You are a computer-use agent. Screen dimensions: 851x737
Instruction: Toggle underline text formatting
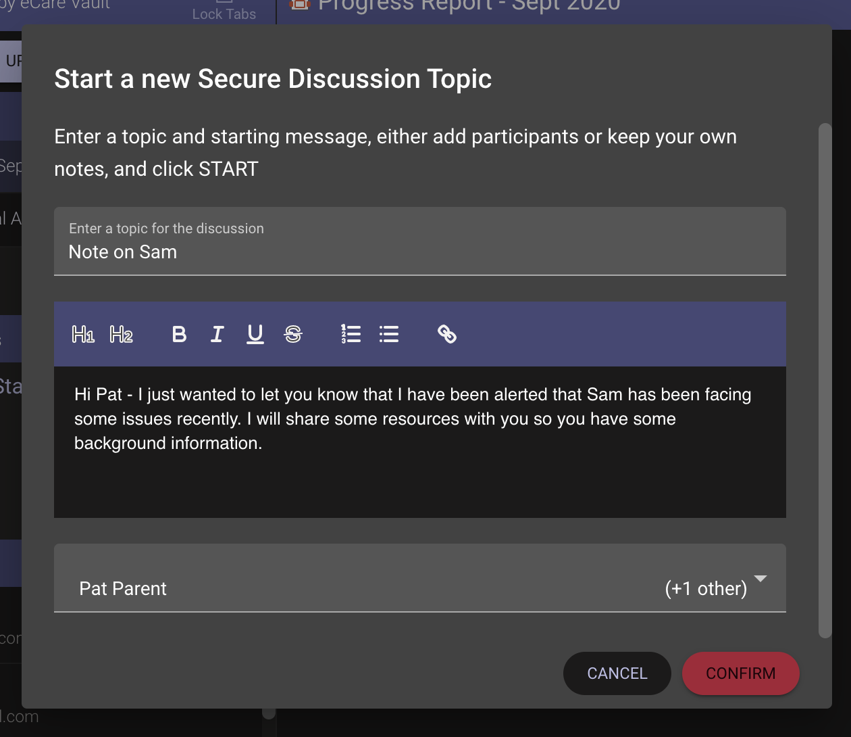coord(255,334)
